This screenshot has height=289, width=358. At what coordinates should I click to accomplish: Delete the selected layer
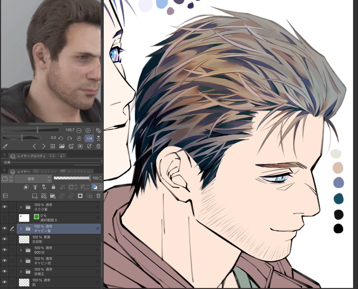[x=98, y=196]
